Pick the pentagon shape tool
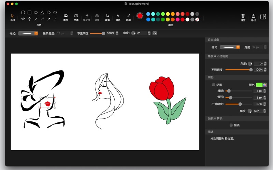 pyautogui.click(x=55, y=13)
